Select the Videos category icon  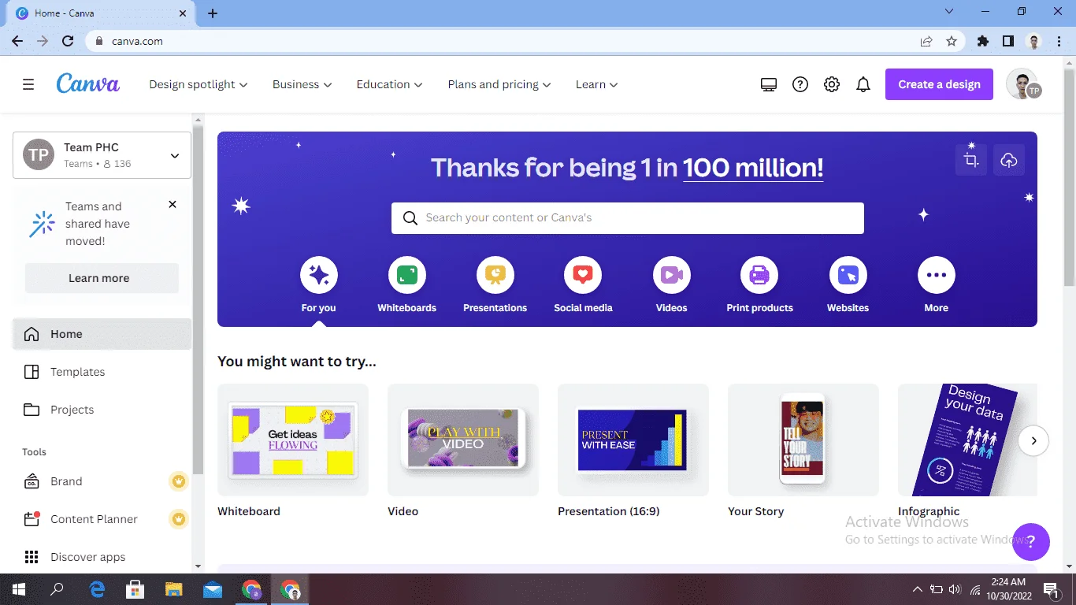[x=672, y=275]
